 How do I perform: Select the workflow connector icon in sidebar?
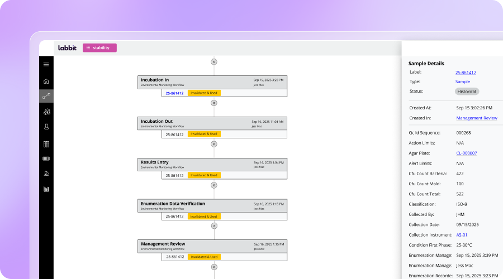46,96
